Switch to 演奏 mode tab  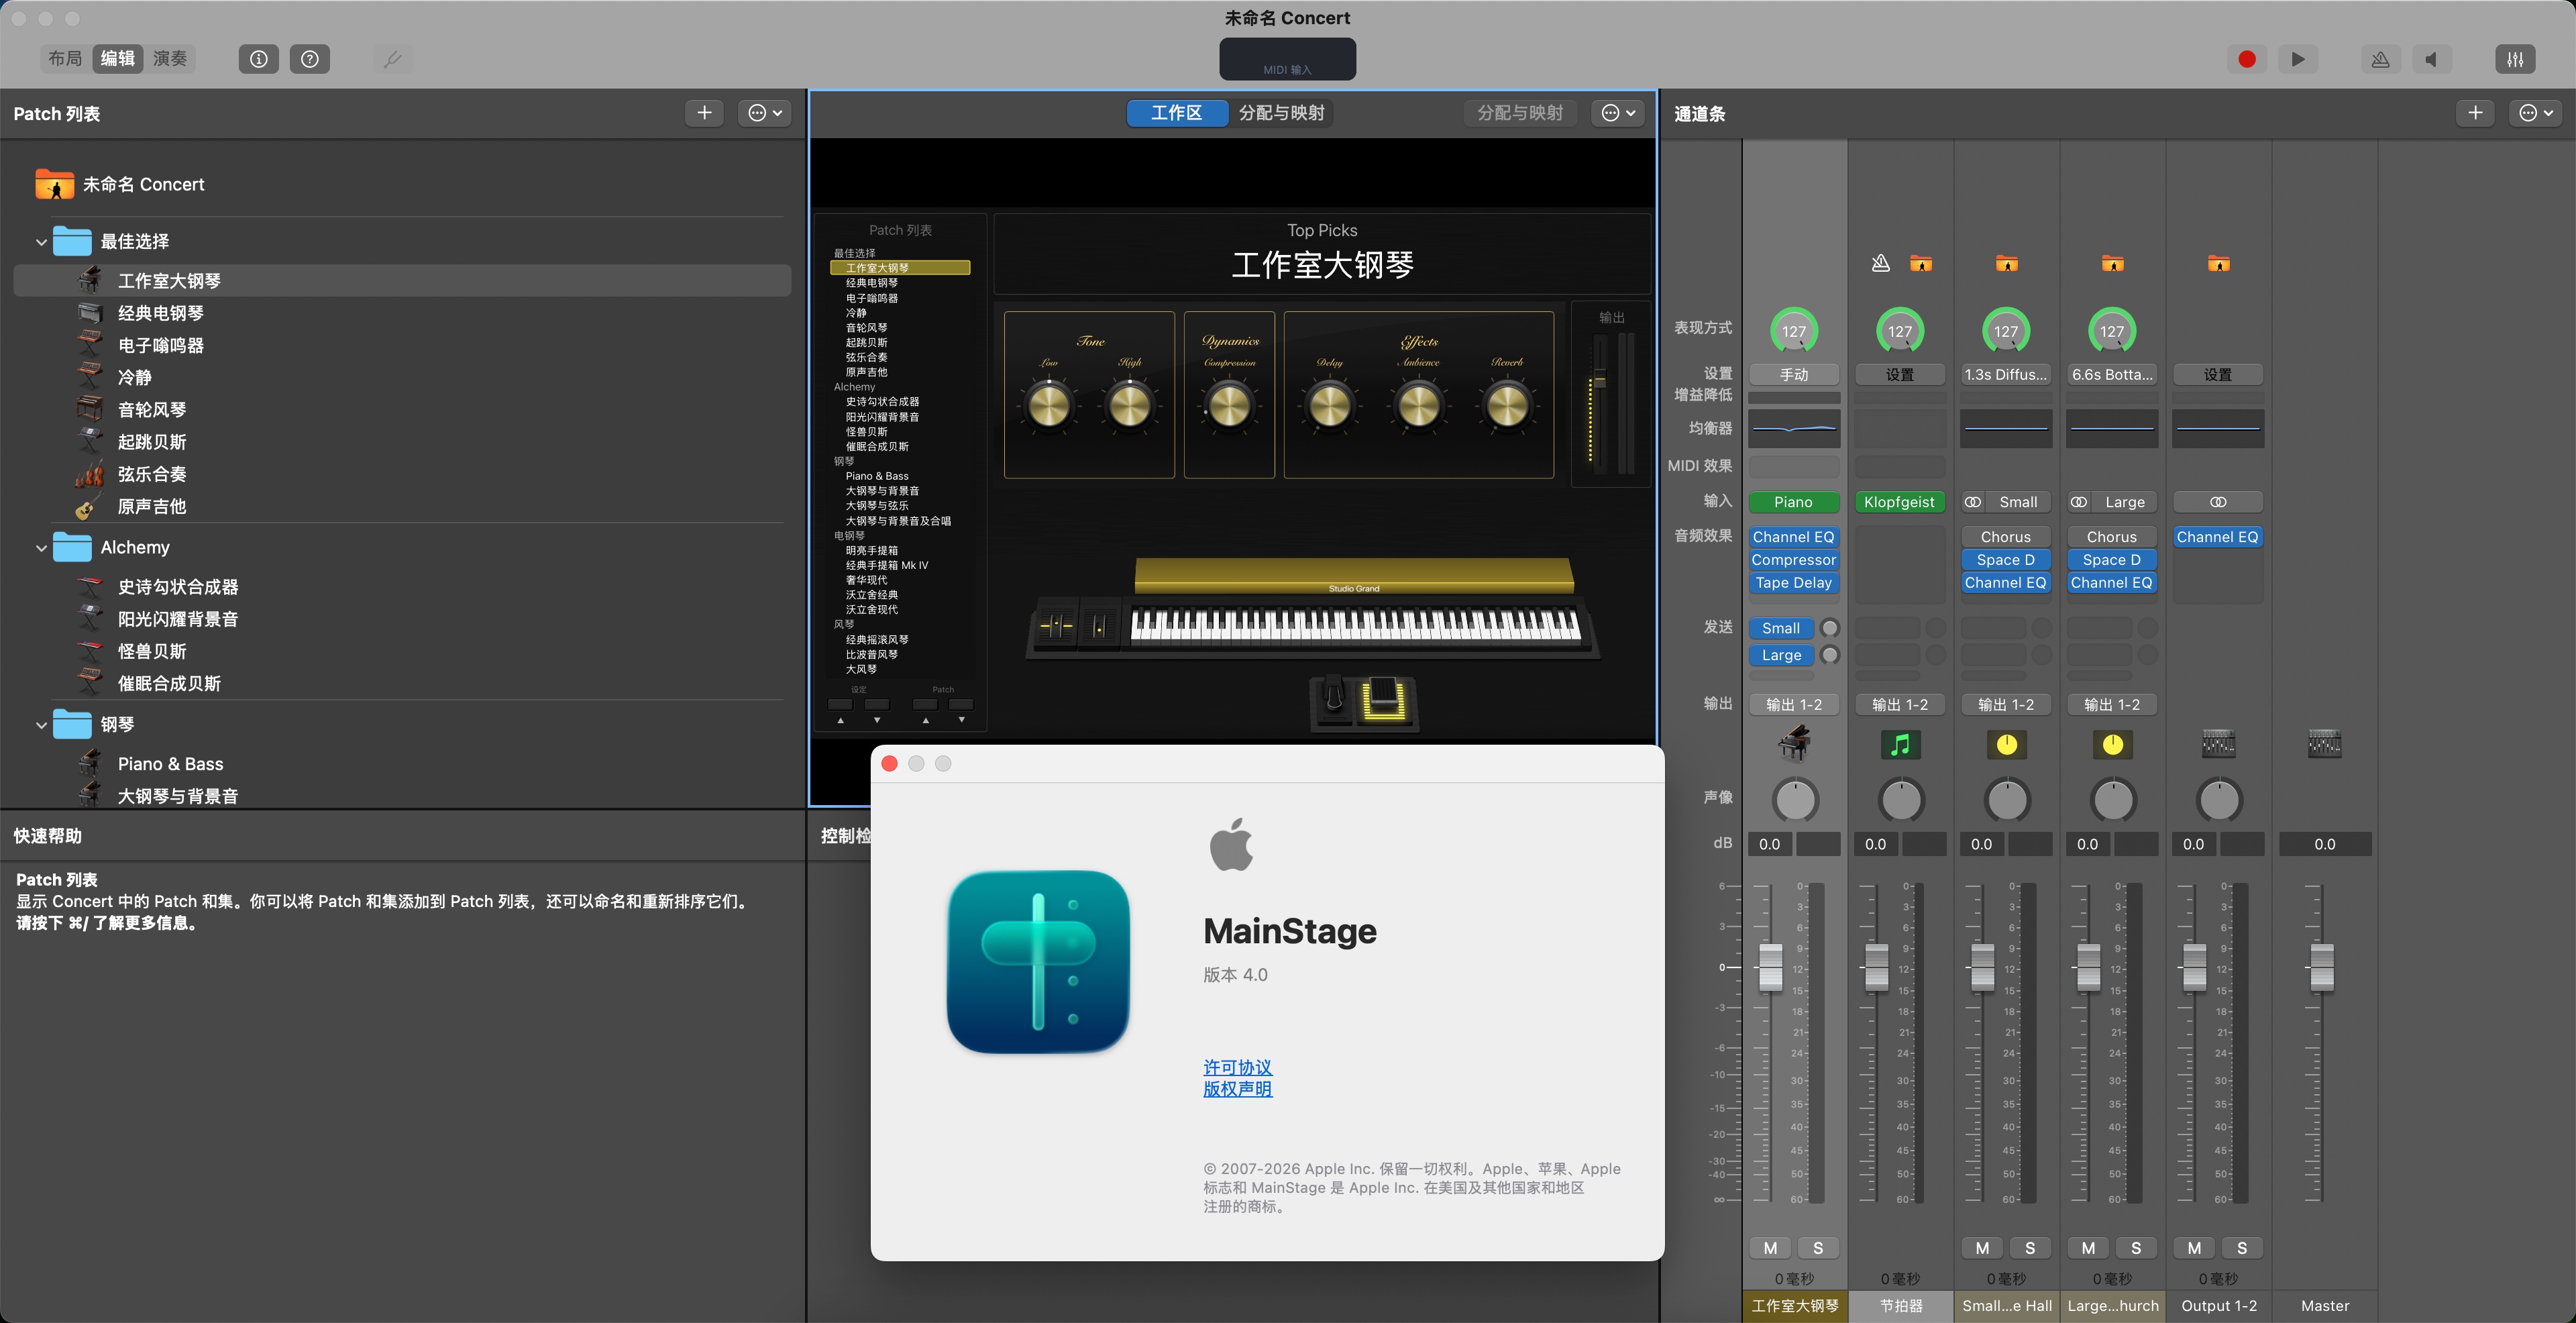(x=169, y=59)
